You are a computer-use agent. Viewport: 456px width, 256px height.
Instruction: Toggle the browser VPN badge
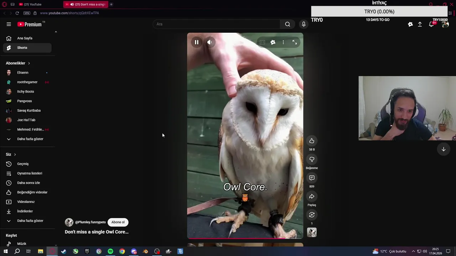(x=27, y=13)
